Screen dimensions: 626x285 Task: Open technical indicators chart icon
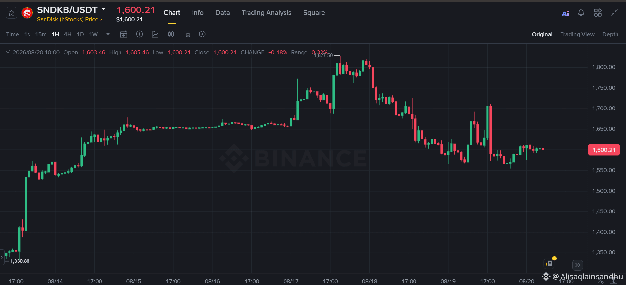tap(155, 34)
